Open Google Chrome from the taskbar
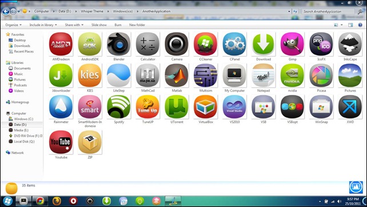The width and height of the screenshot is (367, 207). click(40, 201)
